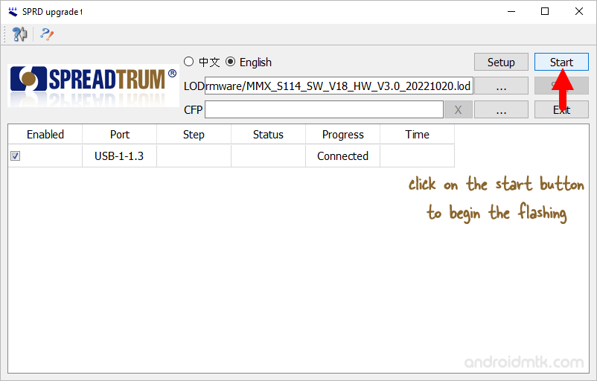Click the Enabled column header

point(45,135)
